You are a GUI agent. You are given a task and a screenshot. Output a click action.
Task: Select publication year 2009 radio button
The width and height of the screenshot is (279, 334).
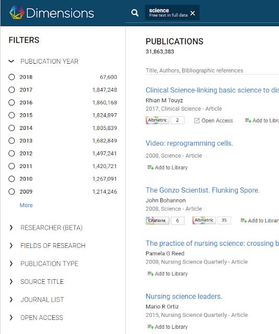11,192
